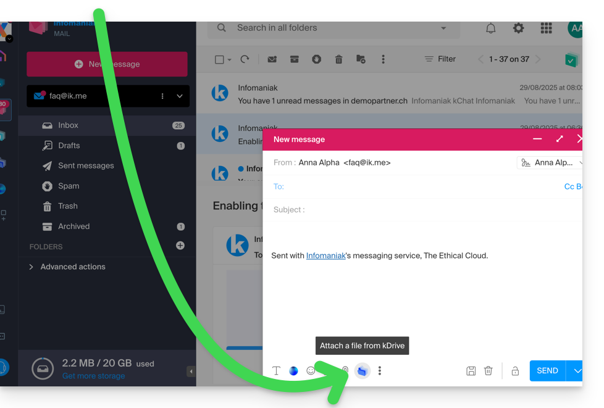Open the Anna Alp... signature dropdown
604x408 pixels.
pos(550,163)
